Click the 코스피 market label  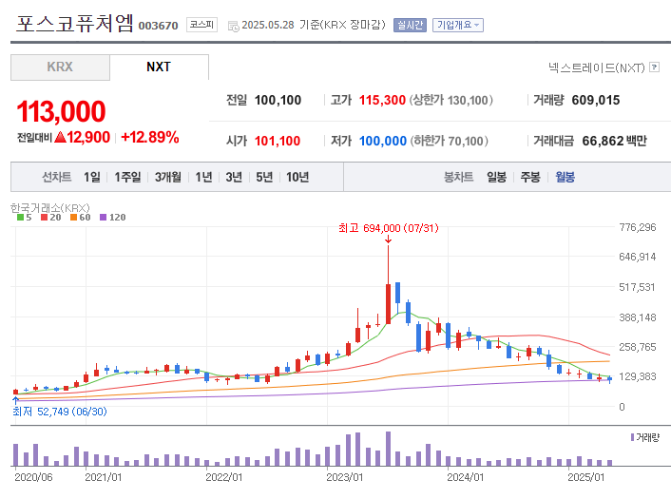[x=201, y=25]
